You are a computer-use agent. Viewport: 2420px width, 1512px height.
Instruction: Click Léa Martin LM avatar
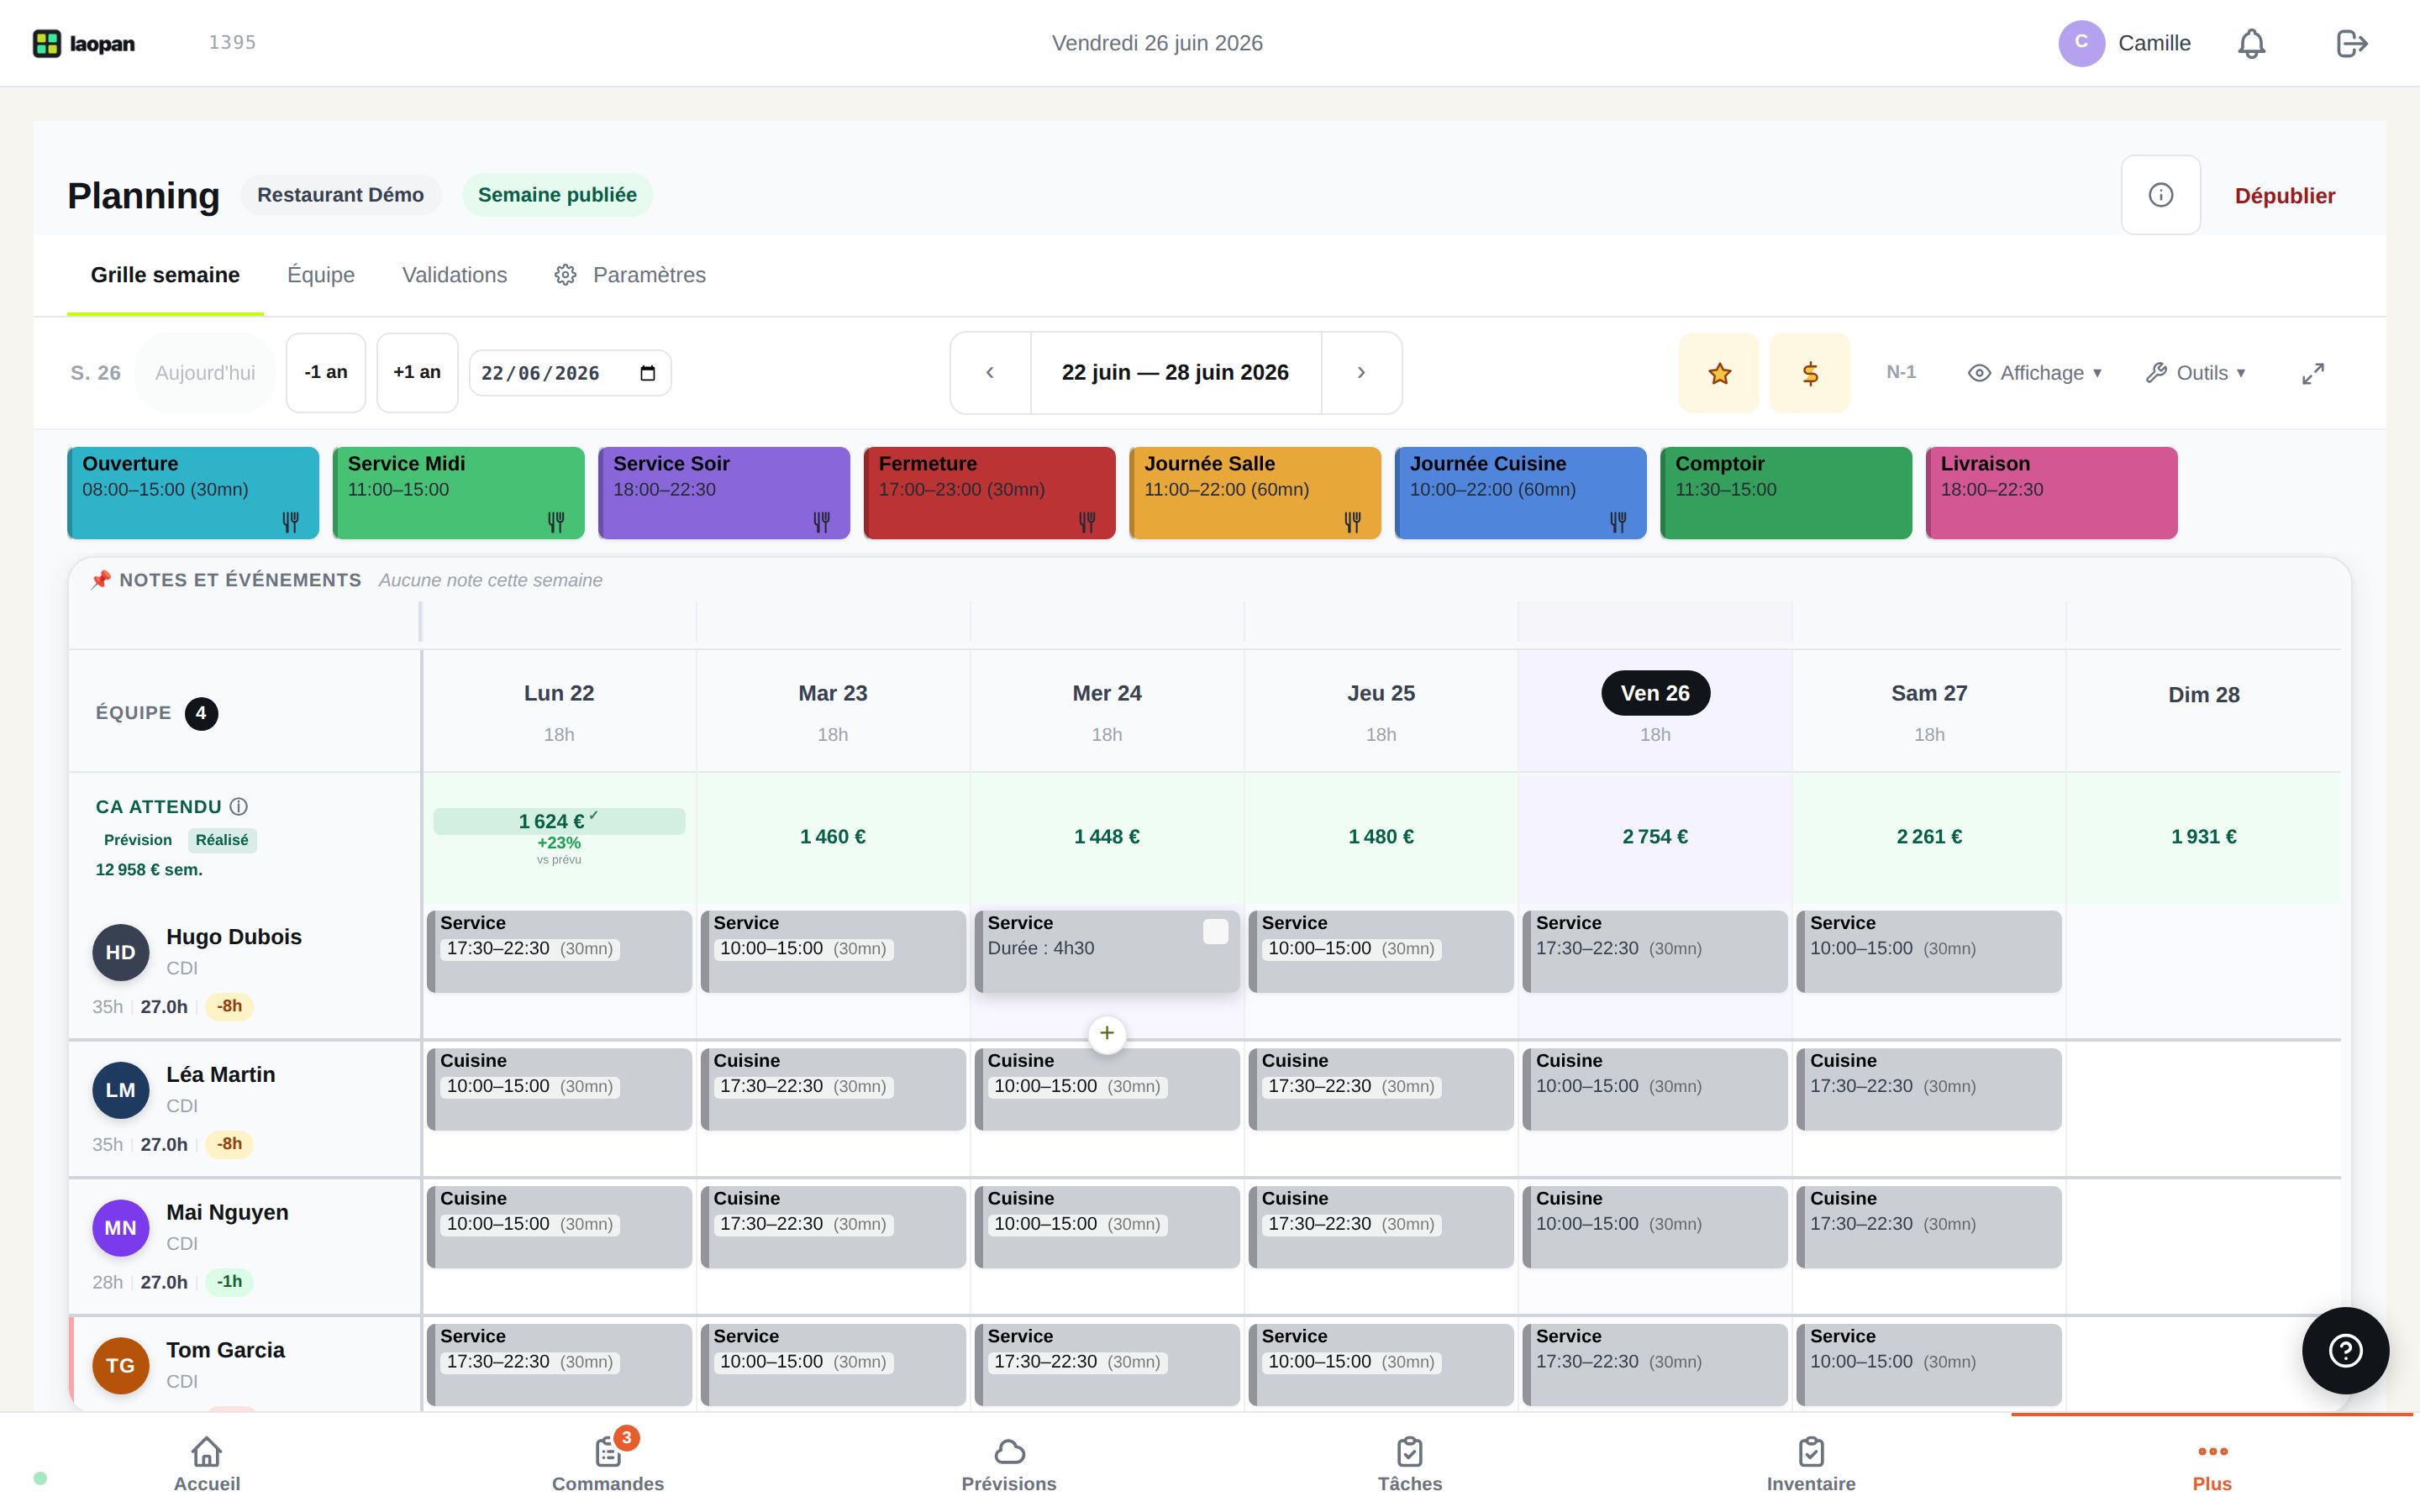click(121, 1090)
